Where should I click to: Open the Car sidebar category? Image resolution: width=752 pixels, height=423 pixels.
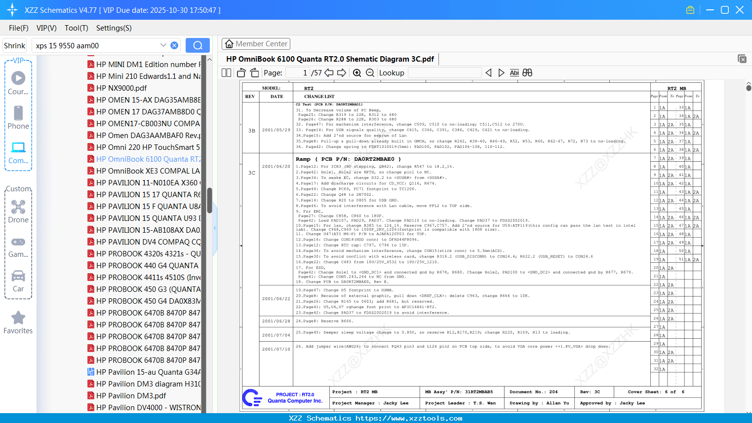(18, 281)
